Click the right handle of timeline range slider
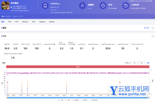The width and height of the screenshot is (155, 101). [x=148, y=98]
